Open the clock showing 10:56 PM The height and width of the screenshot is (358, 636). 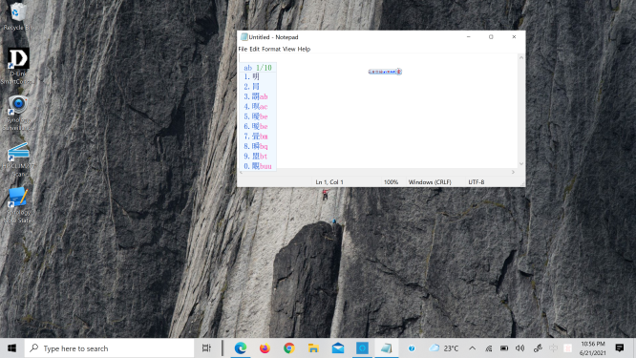[593, 348]
